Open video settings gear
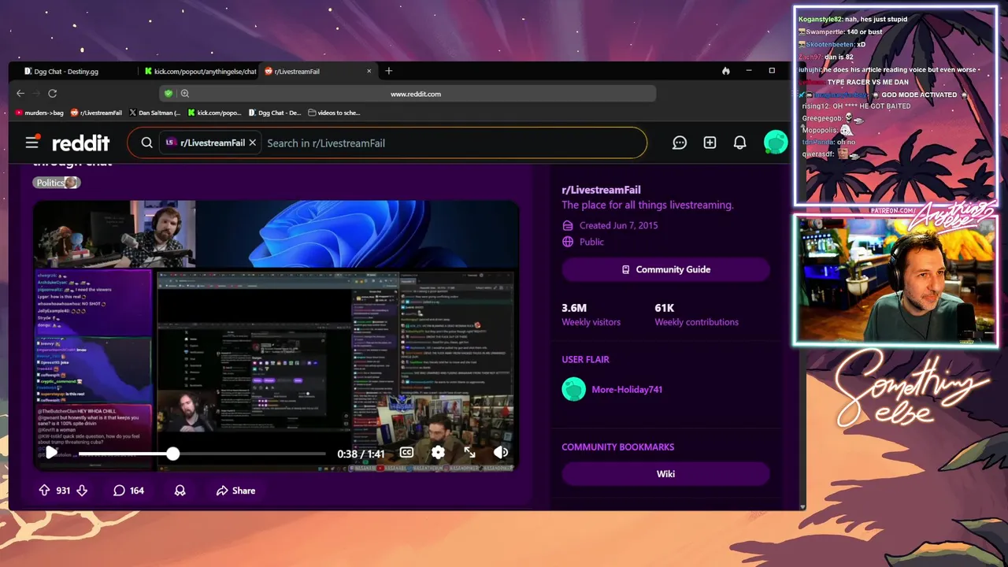This screenshot has height=567, width=1008. (438, 452)
